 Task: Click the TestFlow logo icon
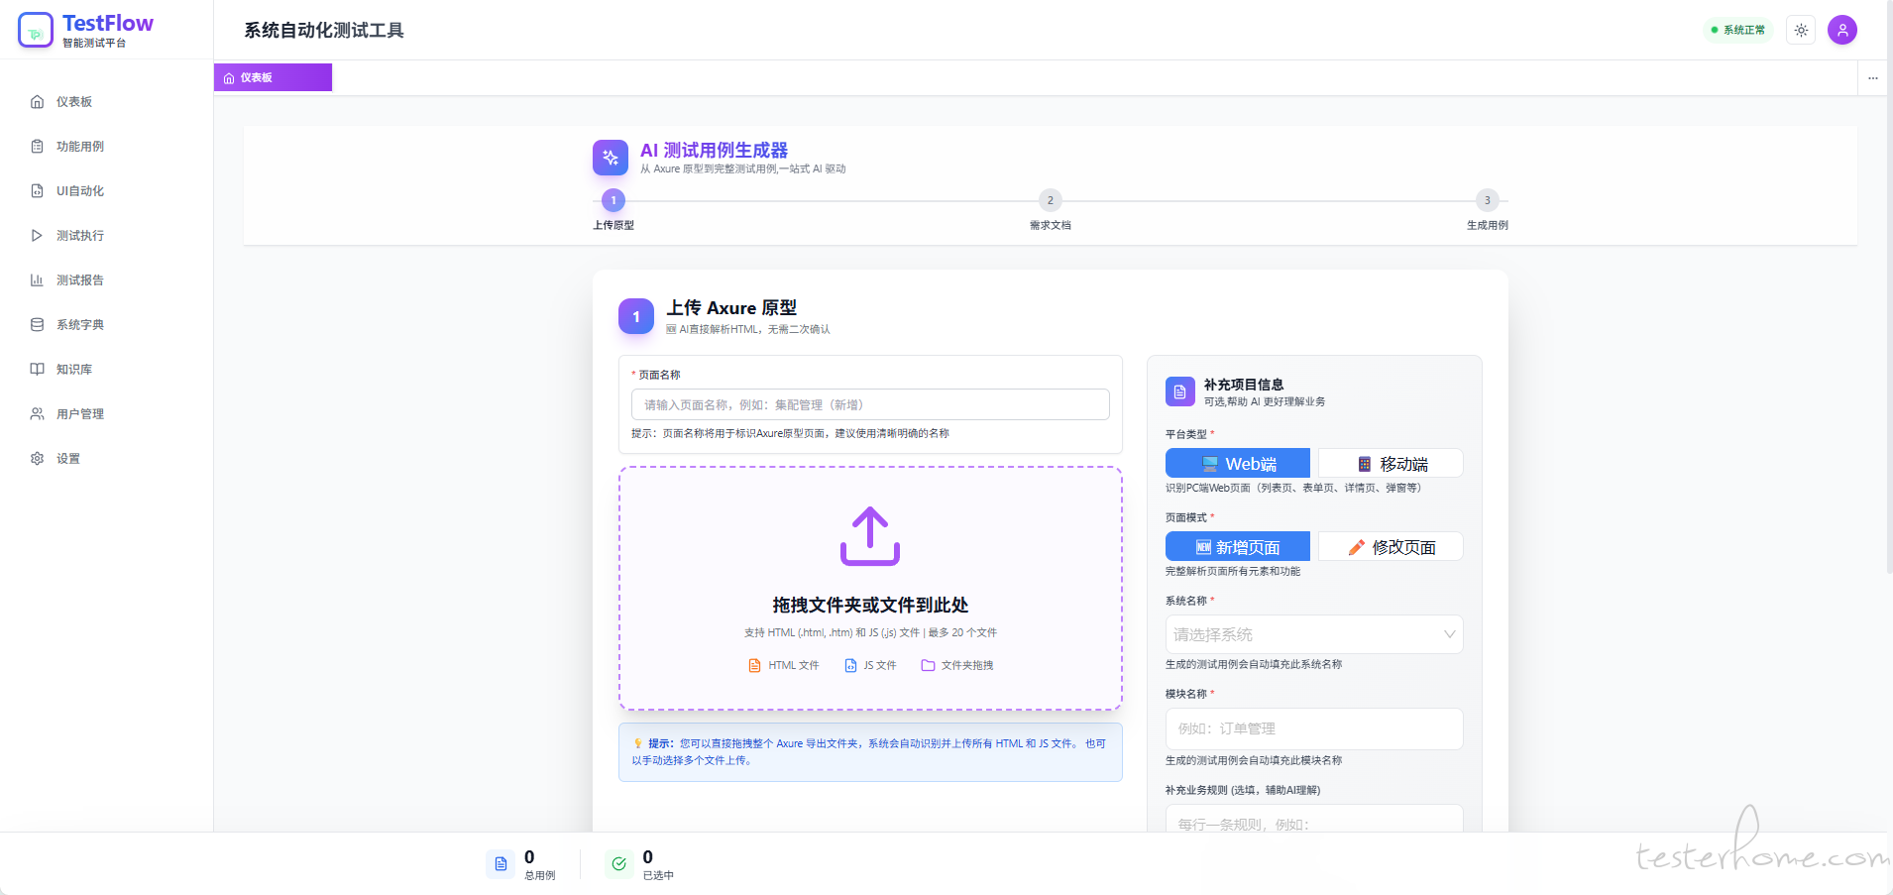(36, 30)
